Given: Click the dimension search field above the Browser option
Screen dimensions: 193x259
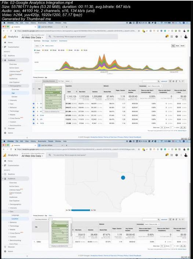Looking at the screenshot, I should click(x=61, y=219).
